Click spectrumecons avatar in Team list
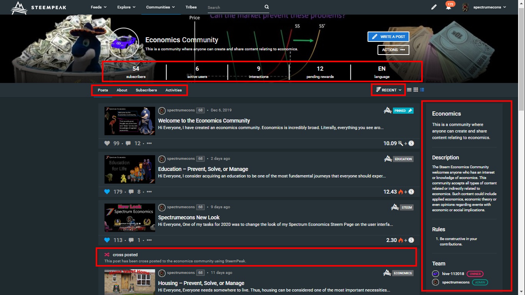Viewport: 525px width, 295px height. coord(435,282)
